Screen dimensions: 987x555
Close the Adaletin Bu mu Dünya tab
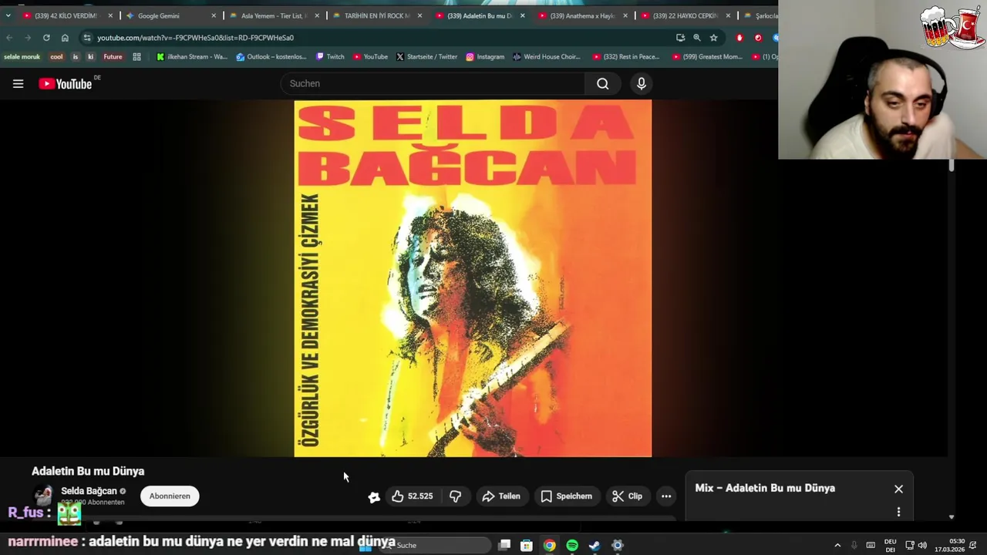[522, 15]
